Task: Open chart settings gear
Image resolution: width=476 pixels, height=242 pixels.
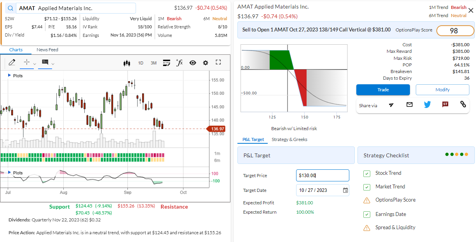Action: point(206,63)
